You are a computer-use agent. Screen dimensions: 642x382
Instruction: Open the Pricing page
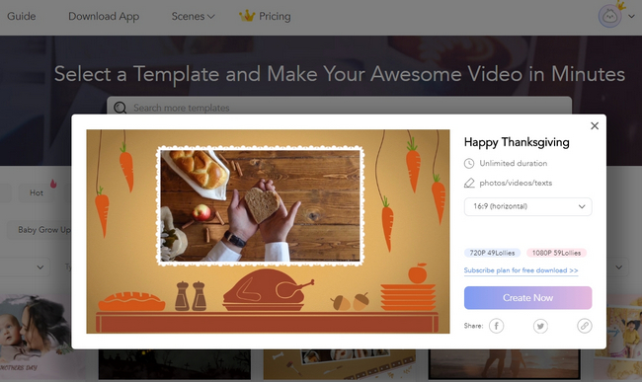coord(275,17)
